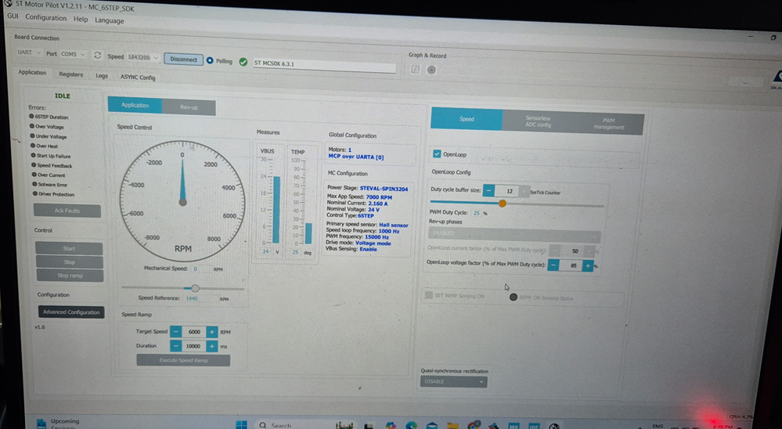Click the orange PWM Duty Cycle slider handle
The width and height of the screenshot is (782, 429).
pyautogui.click(x=503, y=203)
